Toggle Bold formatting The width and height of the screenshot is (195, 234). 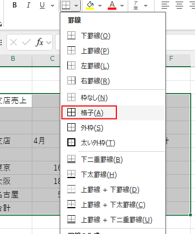(15, 5)
